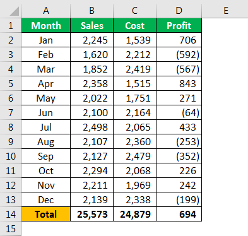Select the Nov cell

(x=46, y=185)
